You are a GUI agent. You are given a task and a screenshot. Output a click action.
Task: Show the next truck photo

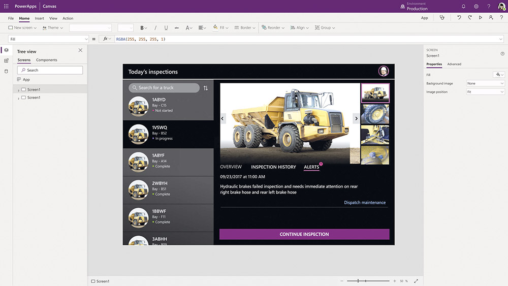(x=356, y=118)
